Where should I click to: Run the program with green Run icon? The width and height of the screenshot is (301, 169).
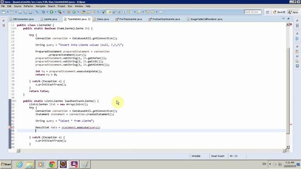tap(51, 12)
